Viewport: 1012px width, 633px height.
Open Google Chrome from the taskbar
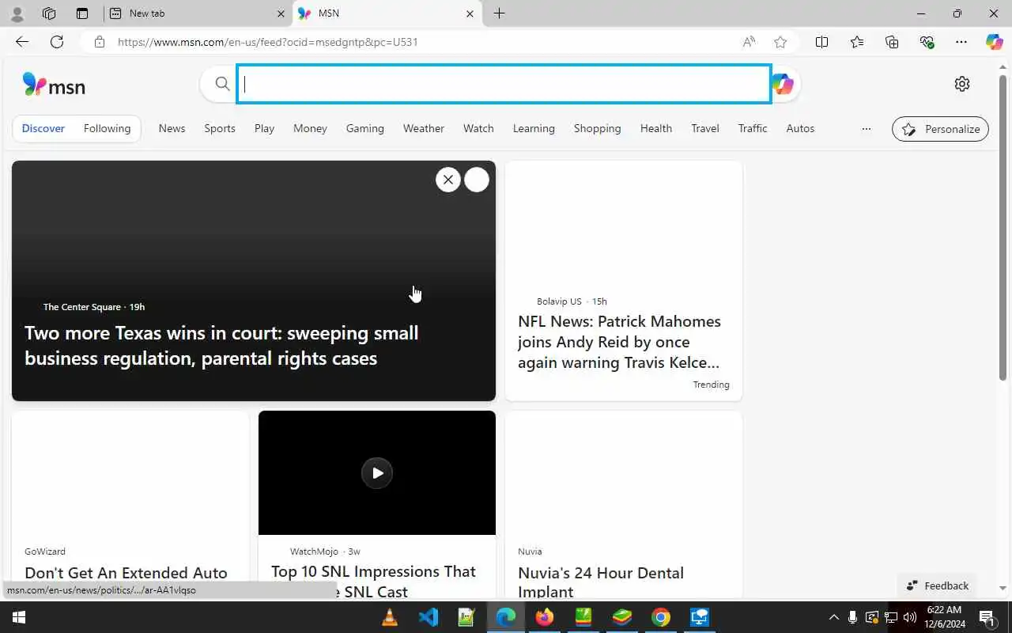click(661, 617)
